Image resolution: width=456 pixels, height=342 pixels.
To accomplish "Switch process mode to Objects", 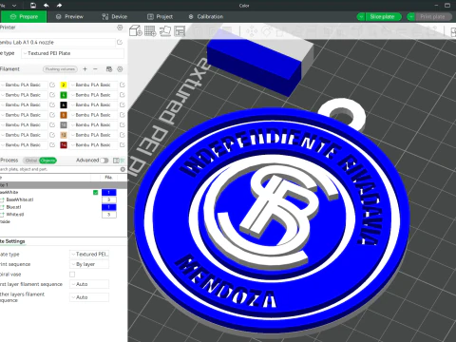I will (47, 161).
